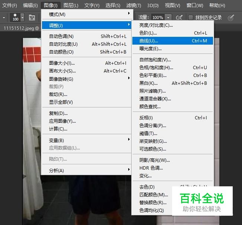Choose 计算(C)...
242x225 pixels.
click(86, 129)
